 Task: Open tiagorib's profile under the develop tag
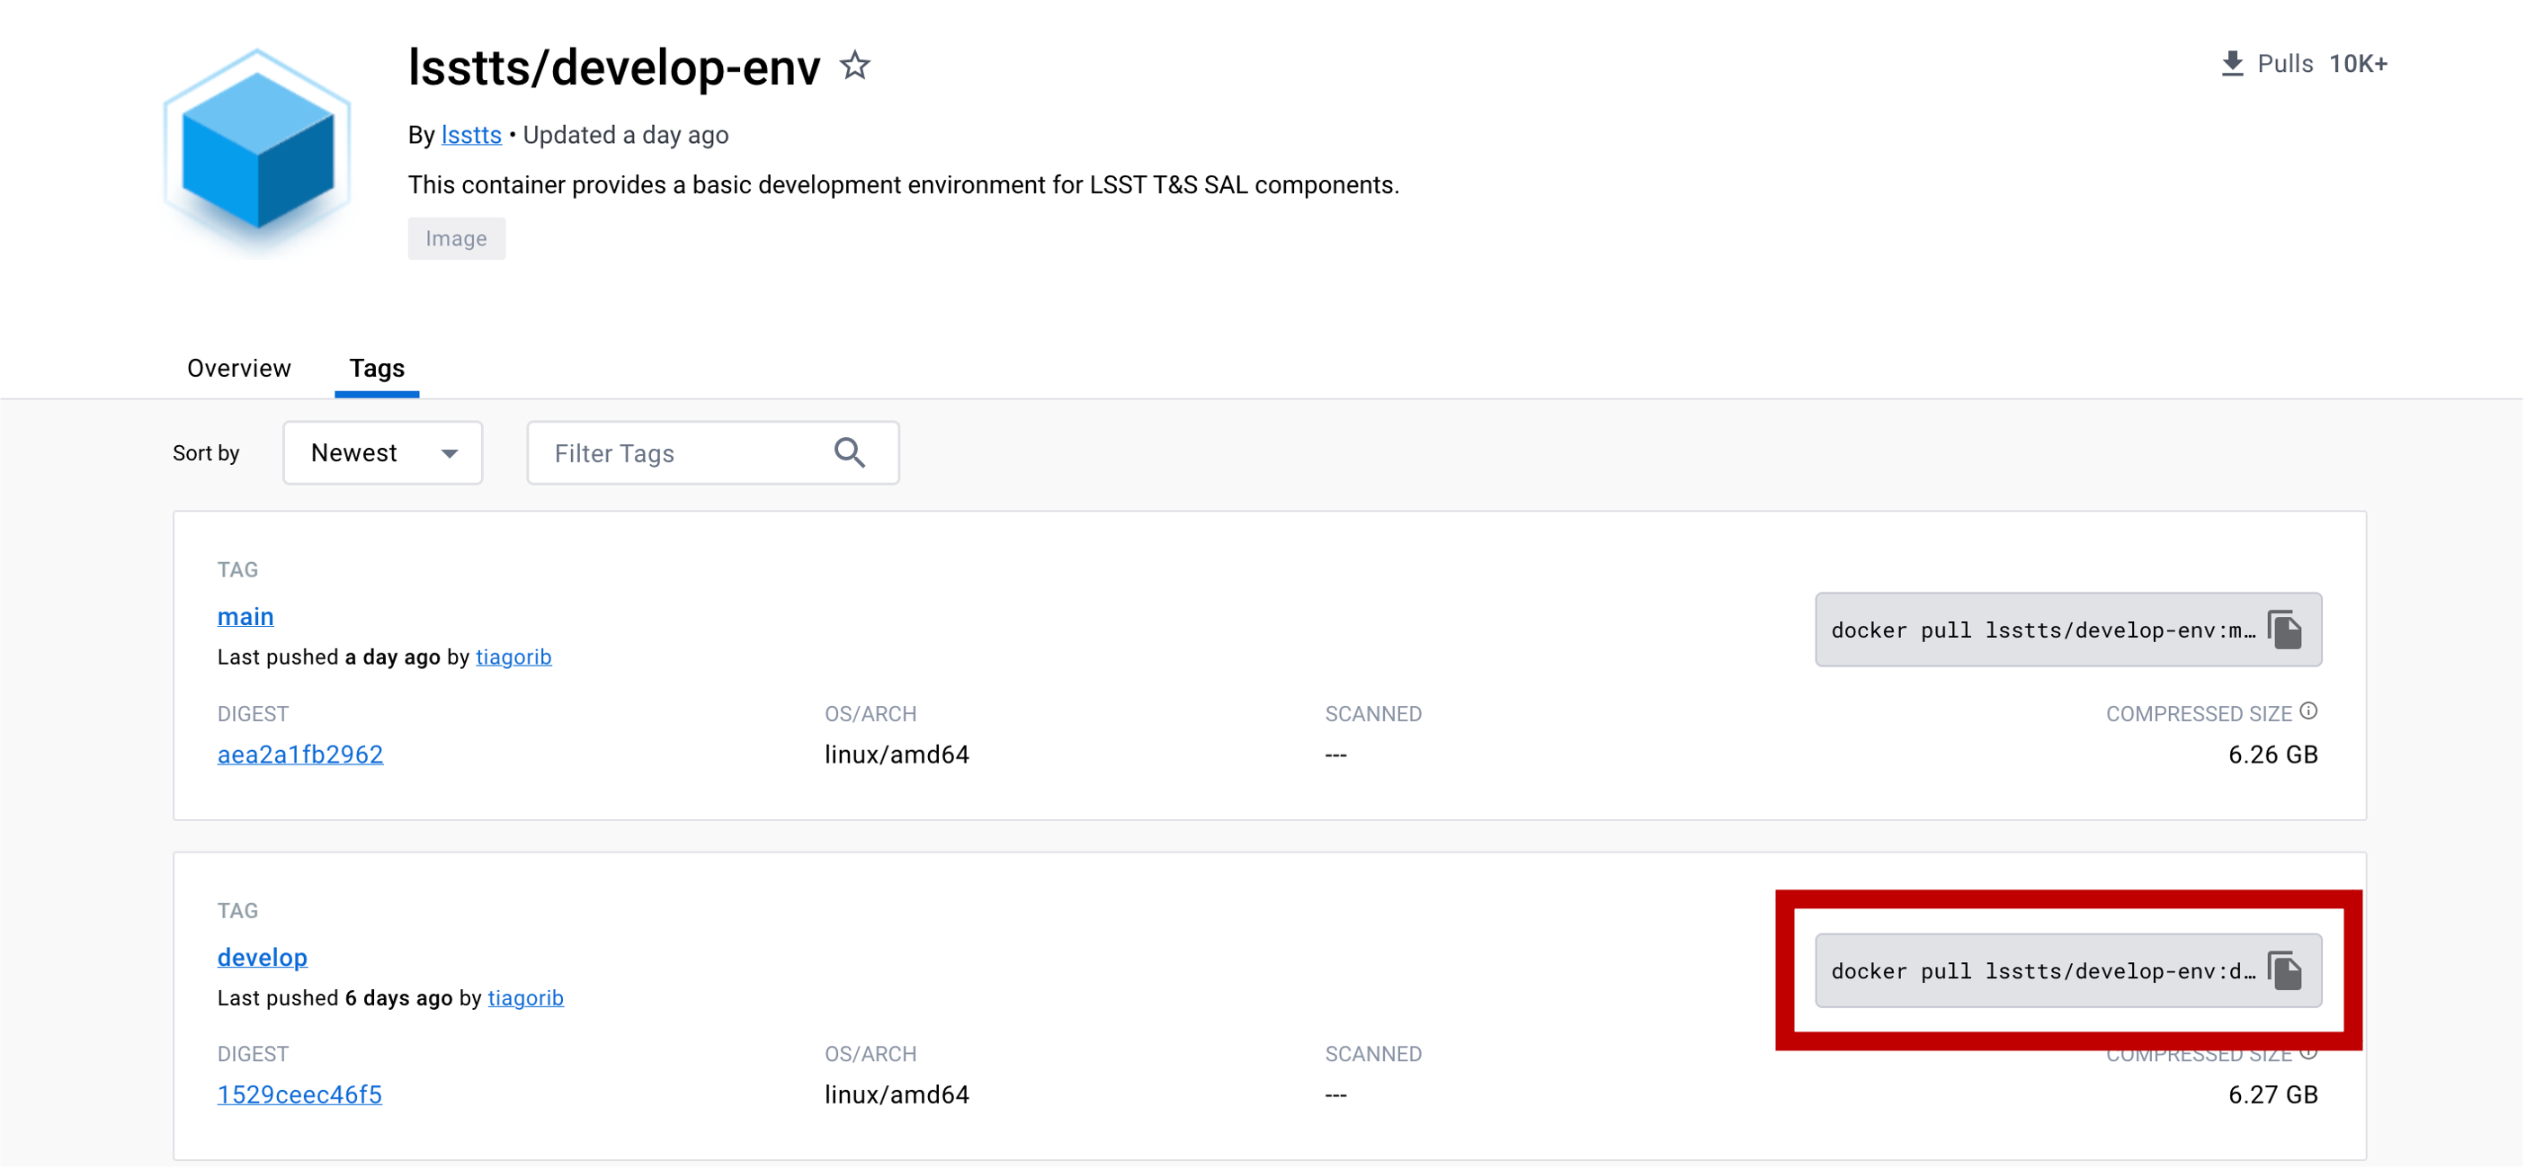click(525, 997)
